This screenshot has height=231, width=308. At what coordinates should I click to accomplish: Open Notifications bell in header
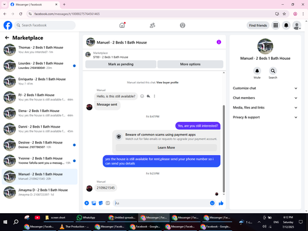coord(286,25)
